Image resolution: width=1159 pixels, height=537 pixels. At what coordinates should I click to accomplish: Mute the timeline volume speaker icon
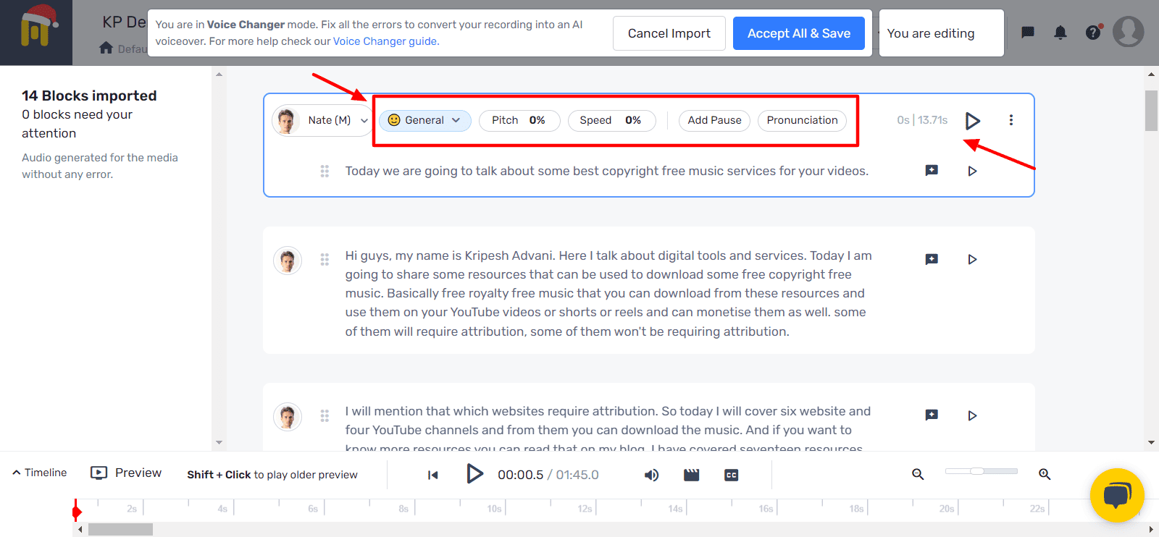click(651, 475)
